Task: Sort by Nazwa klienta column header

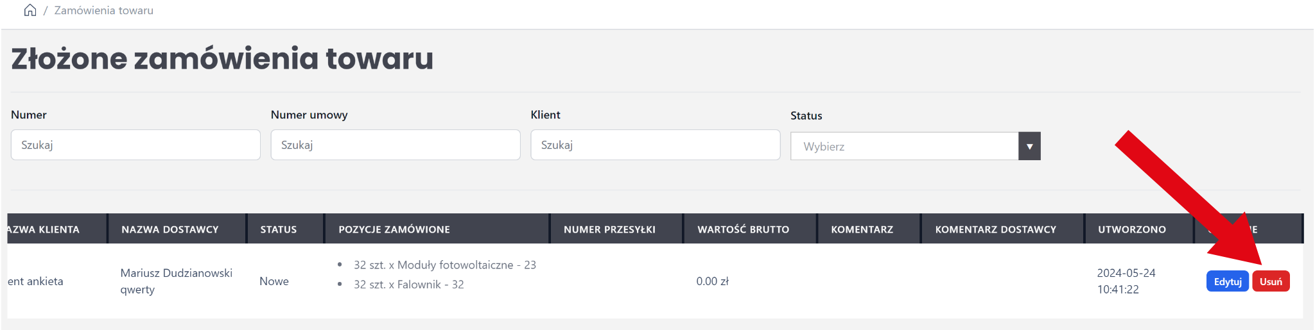Action: (x=44, y=229)
